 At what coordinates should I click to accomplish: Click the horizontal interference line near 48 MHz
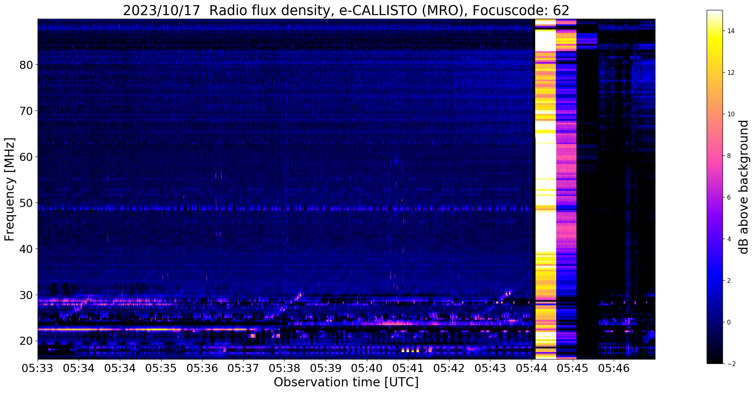pos(286,208)
